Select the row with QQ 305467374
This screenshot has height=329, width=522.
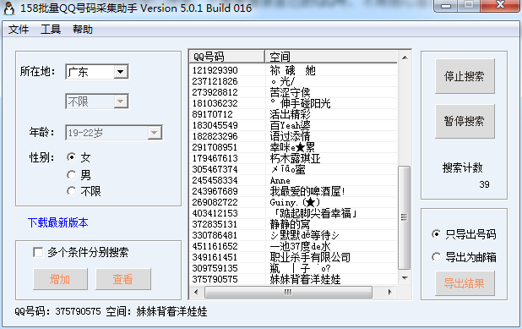(294, 169)
